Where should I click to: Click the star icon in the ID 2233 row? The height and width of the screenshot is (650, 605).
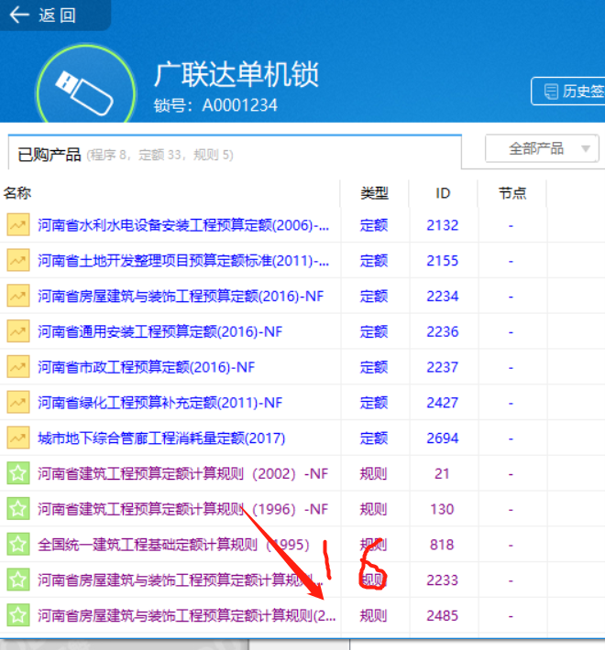18,580
